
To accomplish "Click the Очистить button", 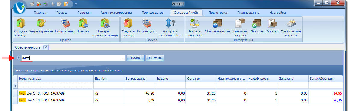I will [x=155, y=58].
